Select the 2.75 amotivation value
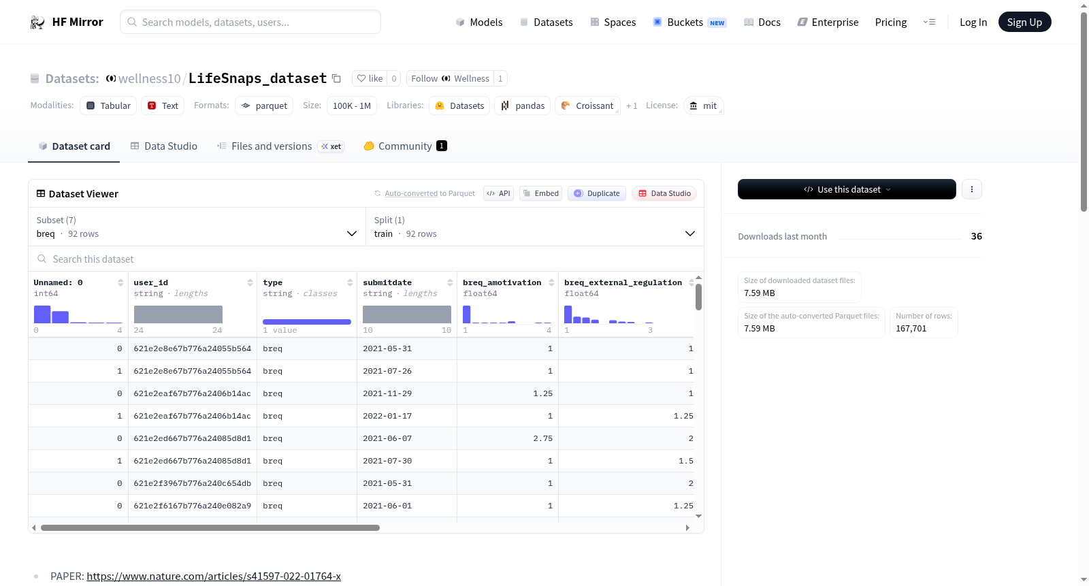This screenshot has height=586, width=1089. (508, 438)
